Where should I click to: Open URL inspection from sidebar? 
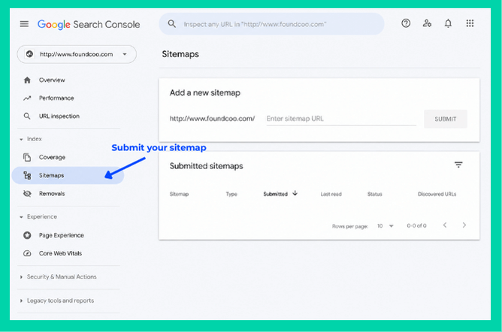click(59, 116)
